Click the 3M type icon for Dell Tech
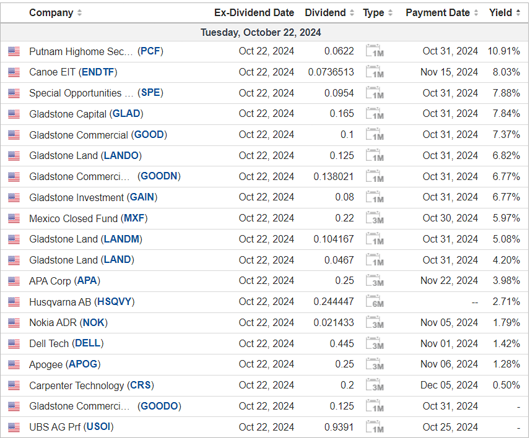Screen dimensions: 530x438 click(x=375, y=343)
